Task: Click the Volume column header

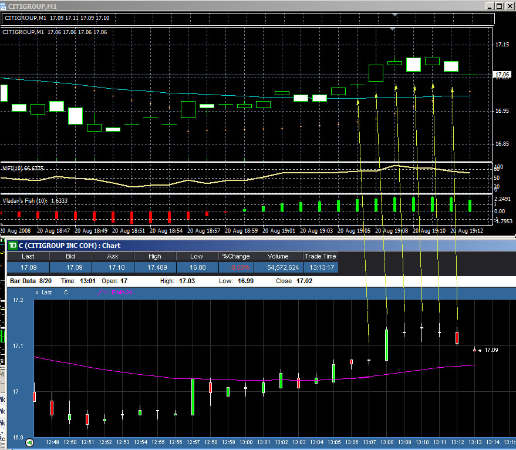Action: 279,256
